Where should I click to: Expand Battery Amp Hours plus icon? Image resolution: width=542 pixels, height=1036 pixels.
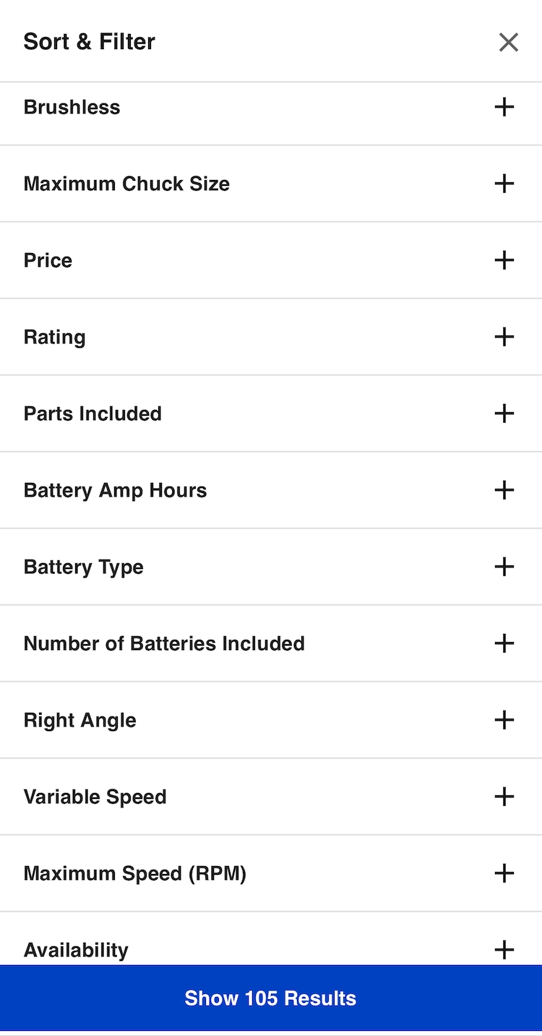(x=504, y=490)
